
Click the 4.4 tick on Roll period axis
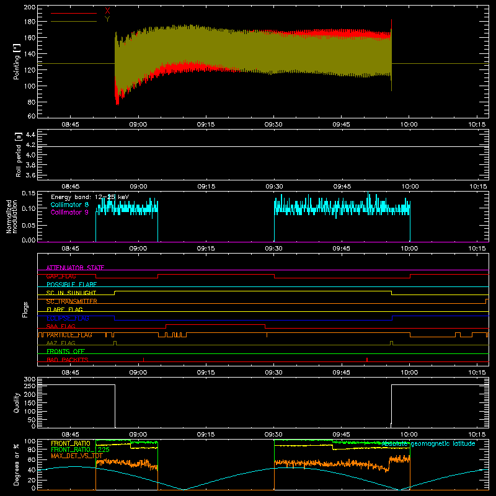coord(30,135)
